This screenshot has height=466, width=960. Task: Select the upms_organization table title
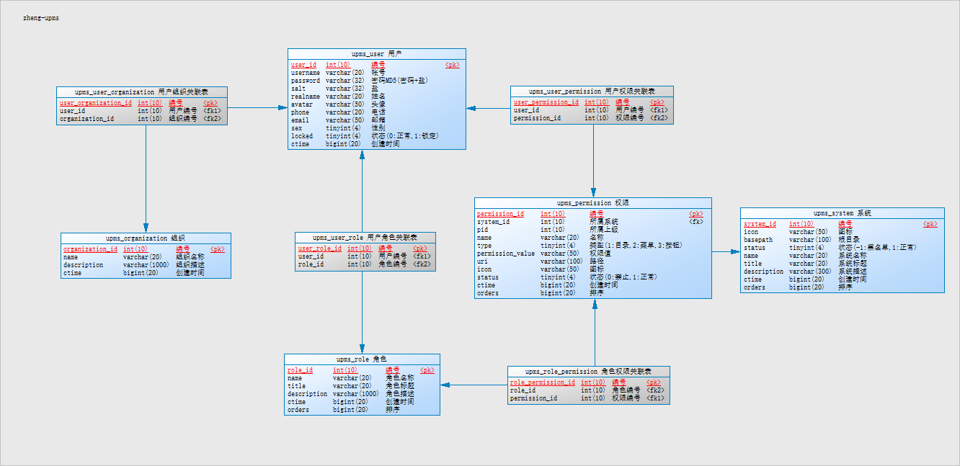[x=146, y=238]
